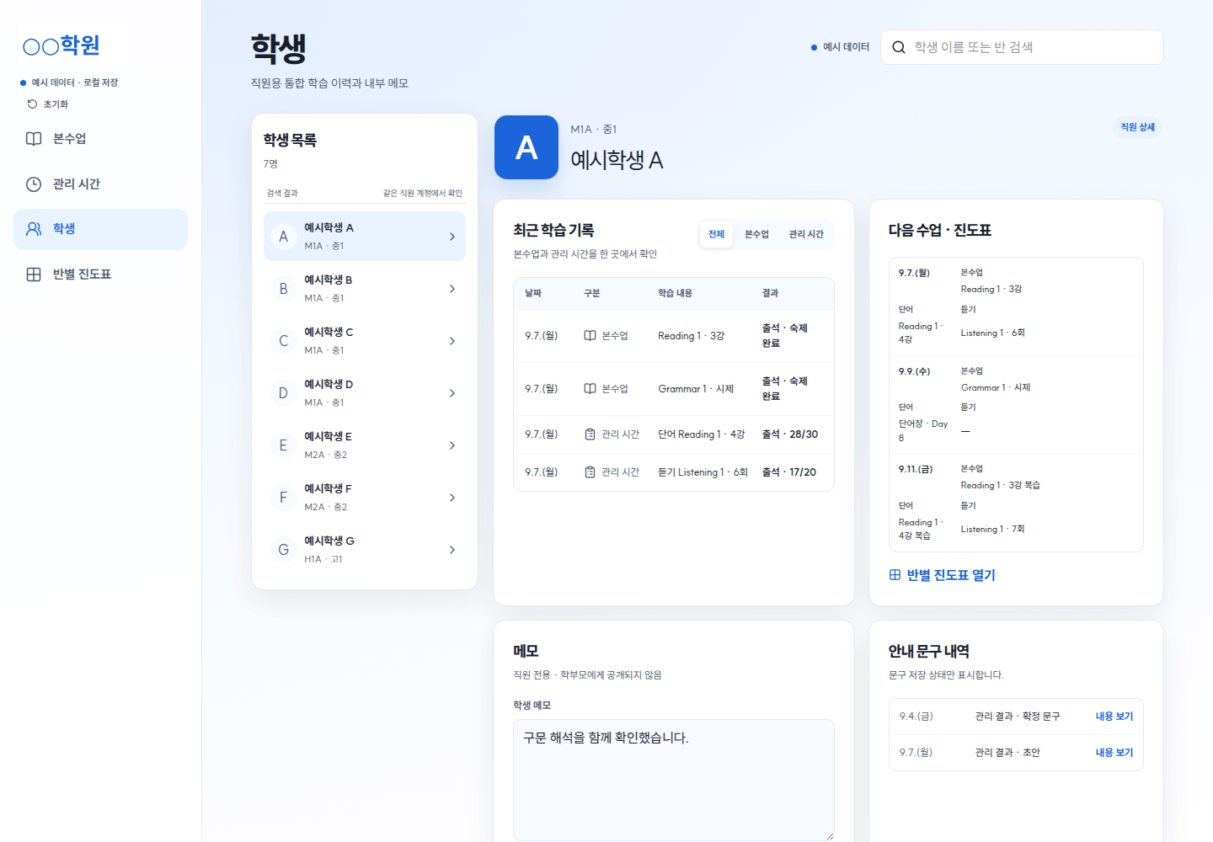Click 직원 상세 badge

point(1137,127)
